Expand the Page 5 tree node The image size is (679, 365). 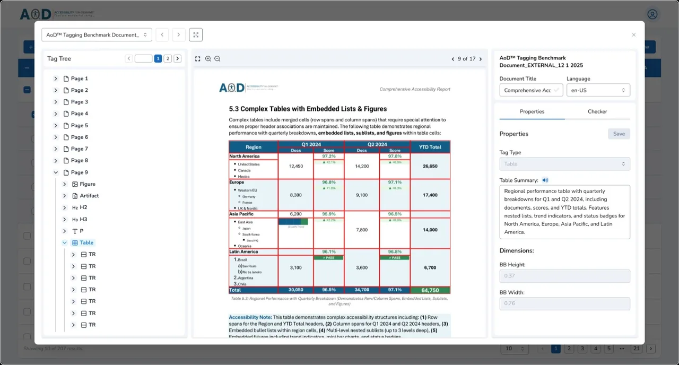coord(56,125)
